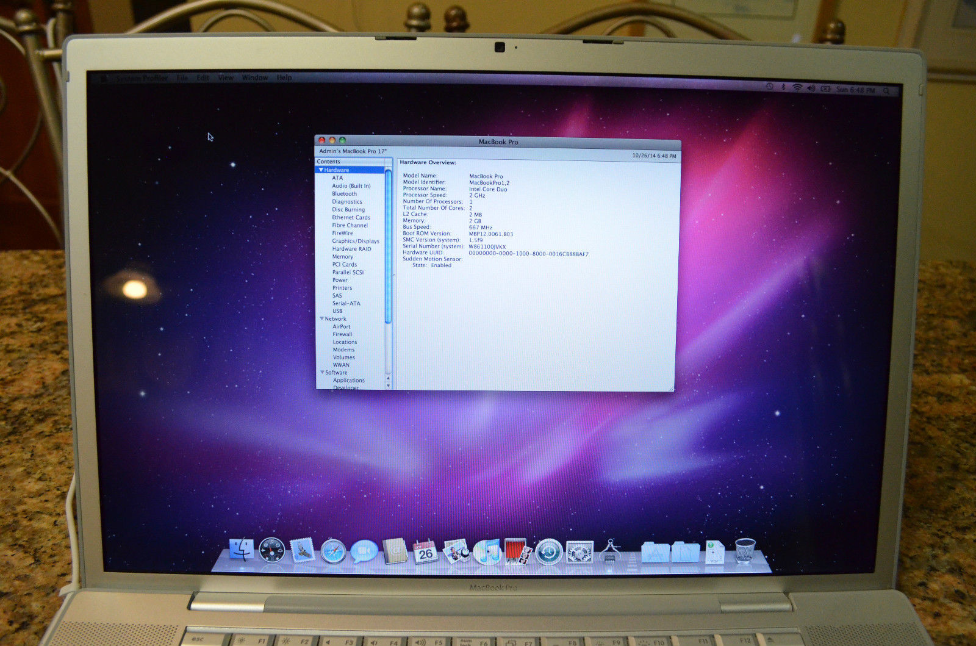The width and height of the screenshot is (976, 646).
Task: Select Power in the sidebar
Action: [x=340, y=280]
